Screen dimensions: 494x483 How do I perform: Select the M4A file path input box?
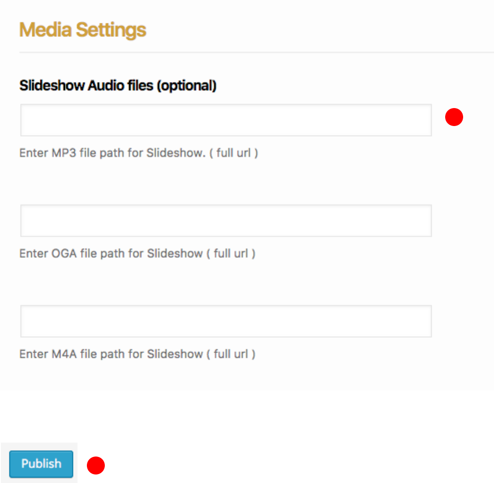click(226, 321)
